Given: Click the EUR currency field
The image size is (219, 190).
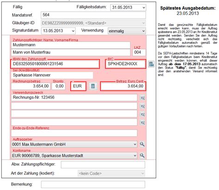Looking at the screenshot, I should pos(78,86).
